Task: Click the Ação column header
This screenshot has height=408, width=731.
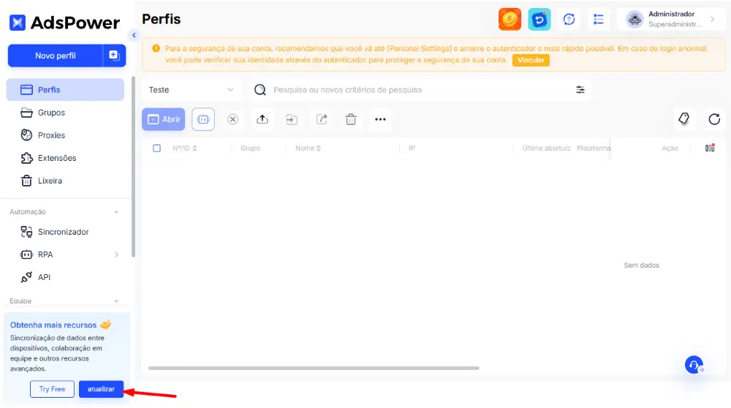Action: [670, 148]
